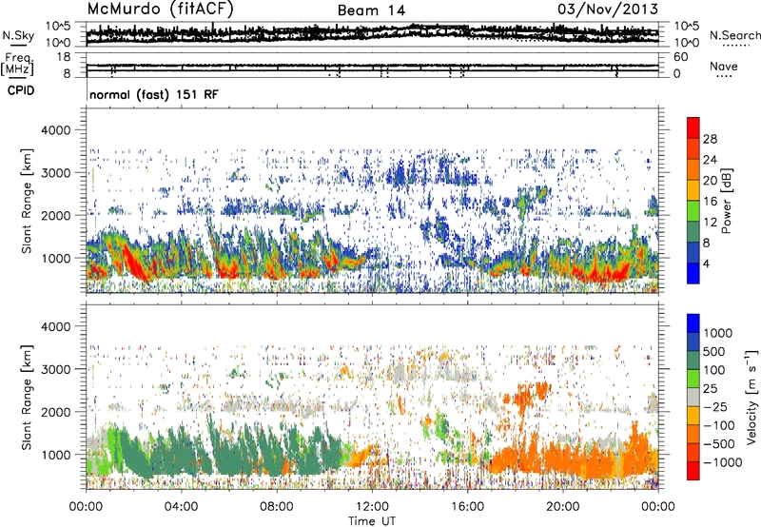Click the '60' tick on Nave axis
Image resolution: width=761 pixels, height=527 pixels.
(x=680, y=57)
